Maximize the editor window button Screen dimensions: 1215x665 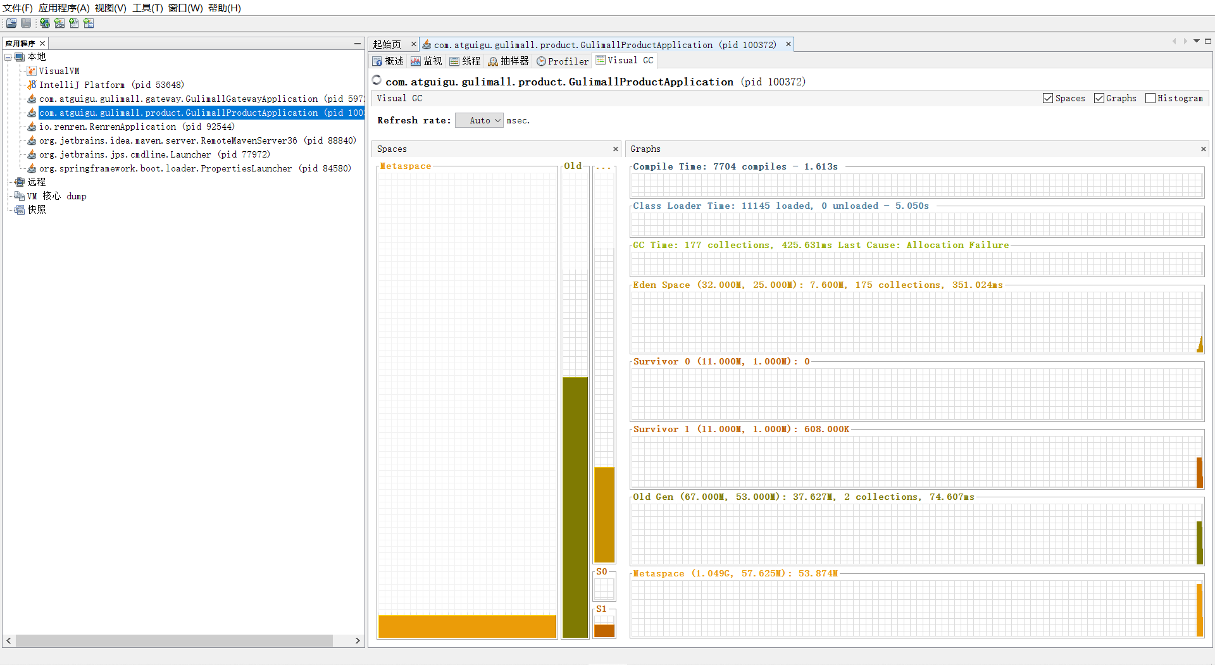1208,41
